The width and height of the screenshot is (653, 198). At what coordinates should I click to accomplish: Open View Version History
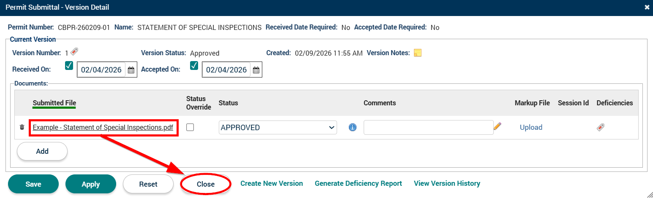coord(447,183)
